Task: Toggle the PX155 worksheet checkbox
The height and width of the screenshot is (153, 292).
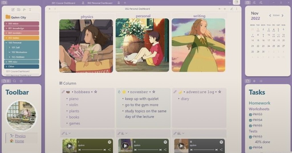Action: click(x=250, y=126)
